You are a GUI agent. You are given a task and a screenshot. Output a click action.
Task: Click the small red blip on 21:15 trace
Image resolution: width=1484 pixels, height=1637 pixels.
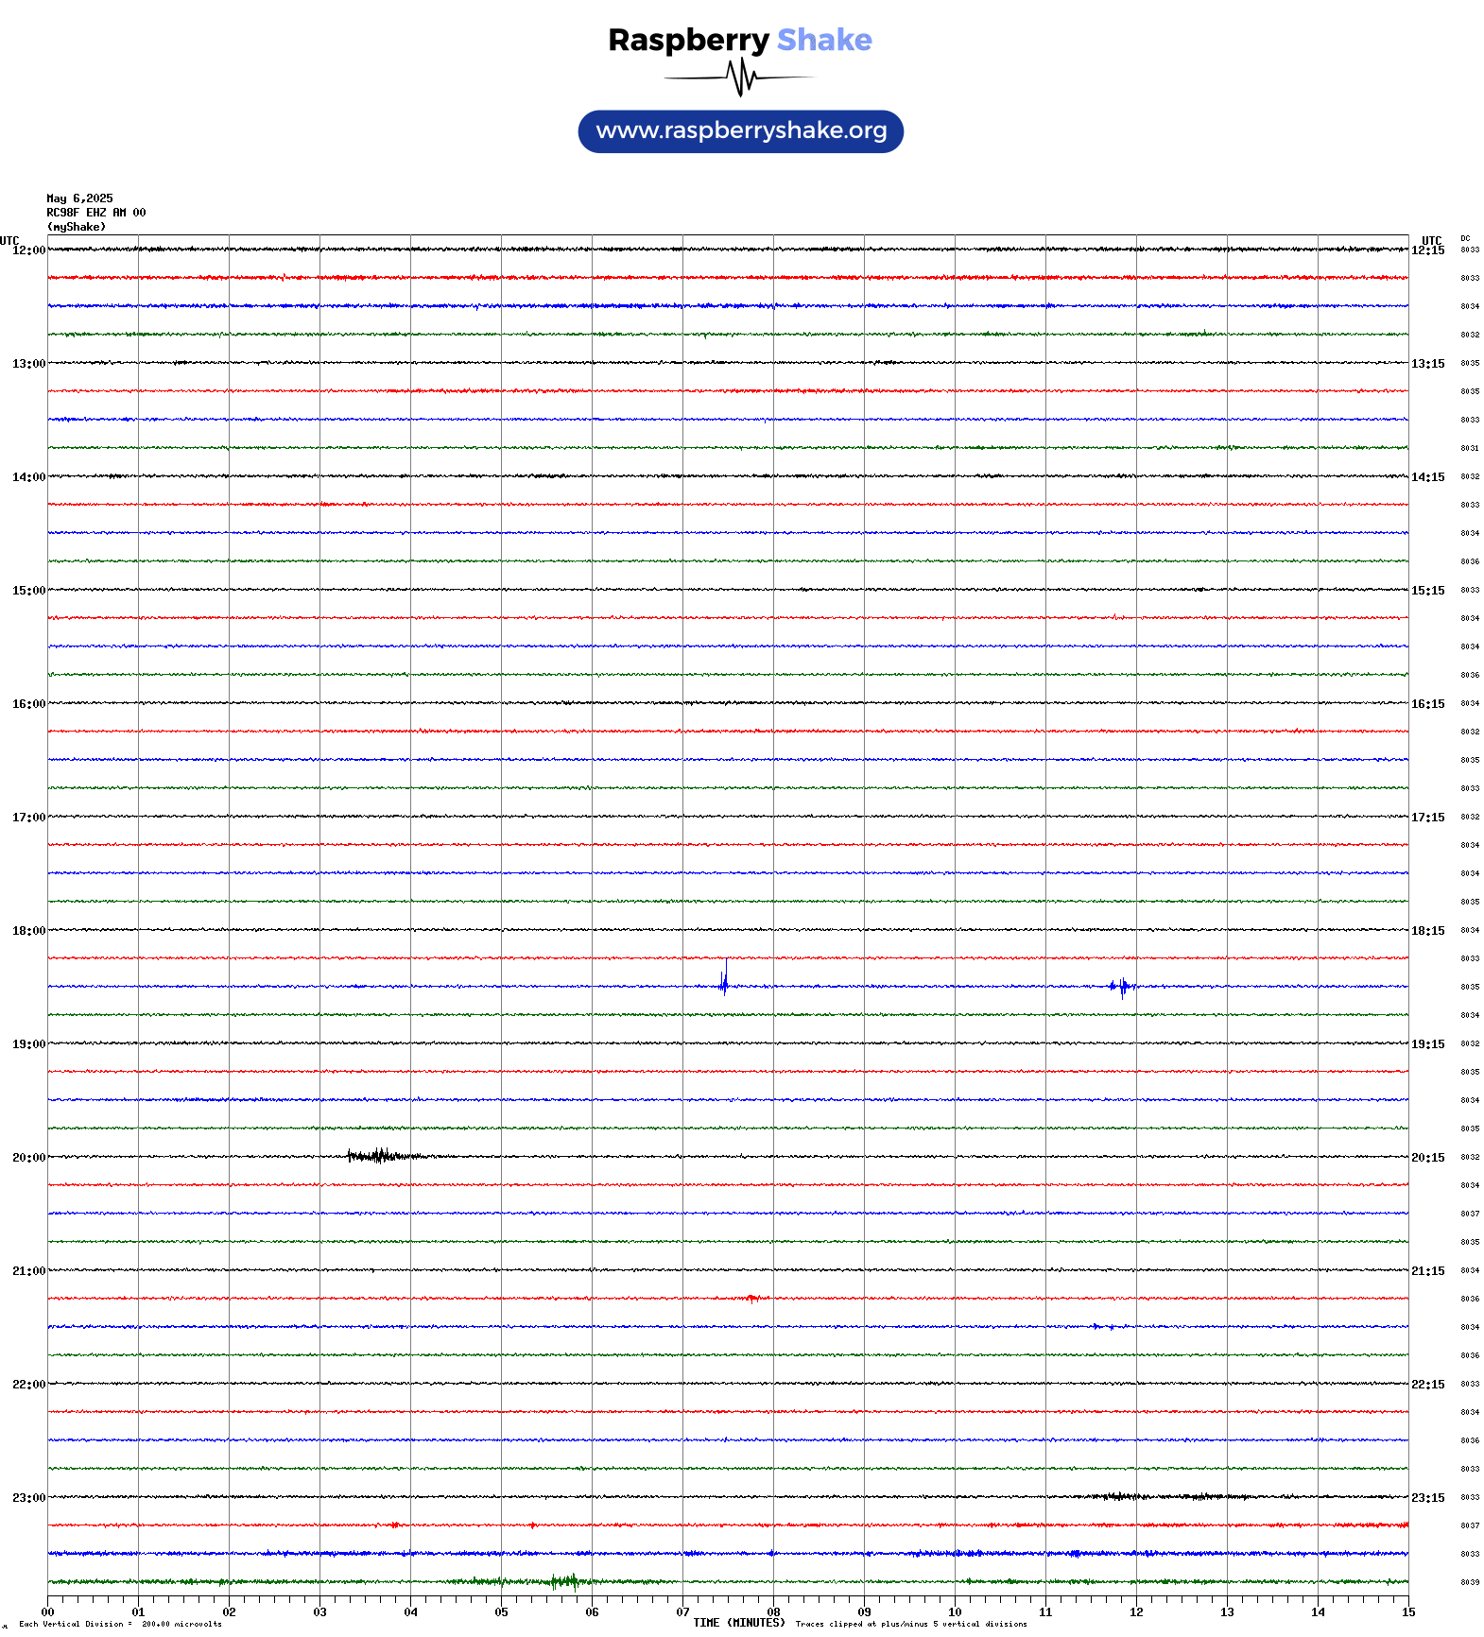click(752, 1298)
